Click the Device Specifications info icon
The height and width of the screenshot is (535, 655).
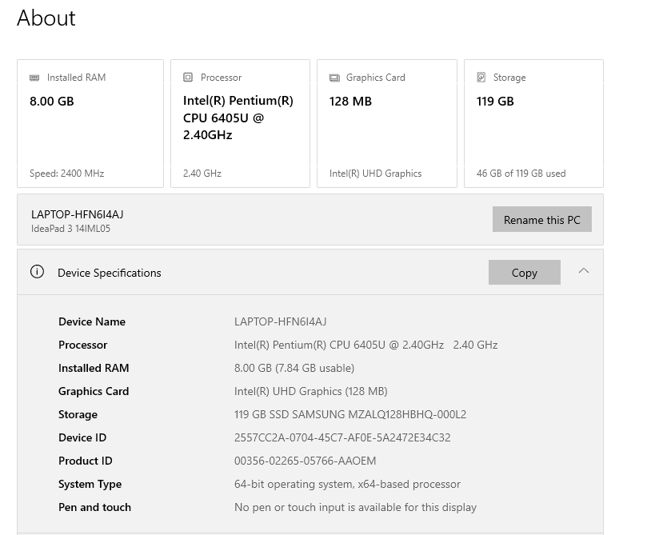(37, 272)
